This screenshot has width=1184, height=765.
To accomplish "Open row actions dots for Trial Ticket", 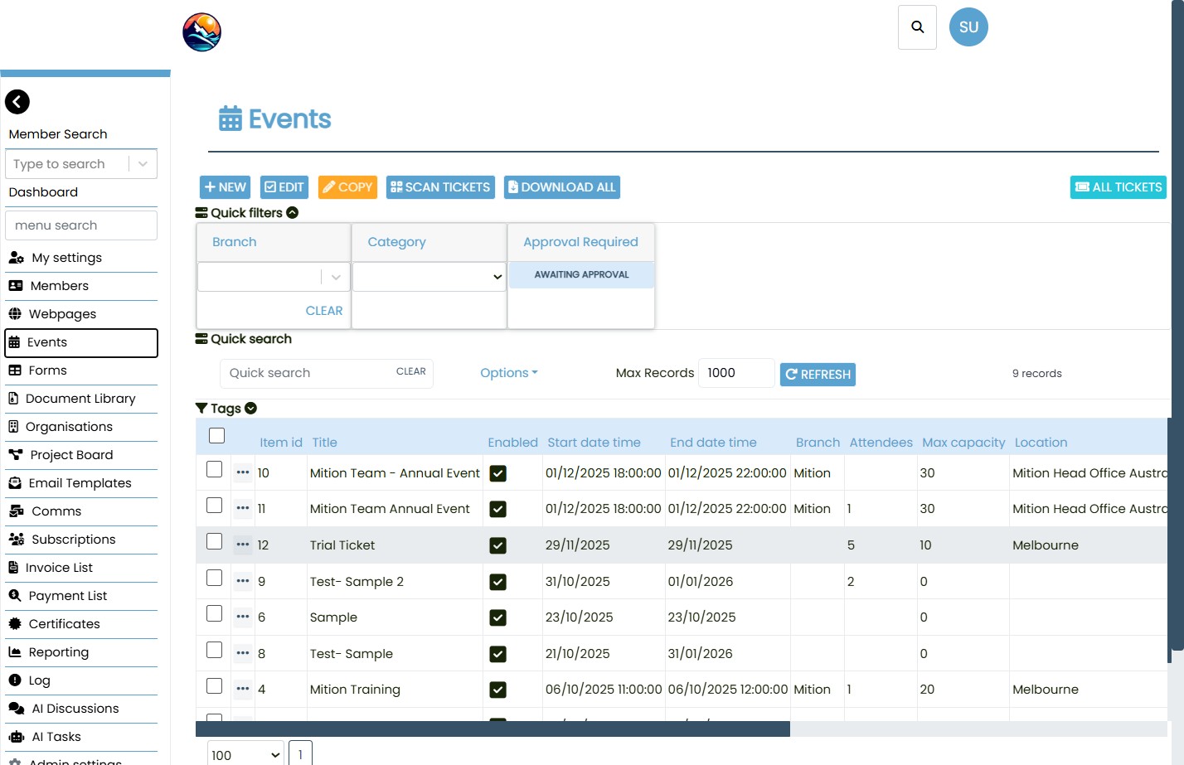I will [243, 545].
